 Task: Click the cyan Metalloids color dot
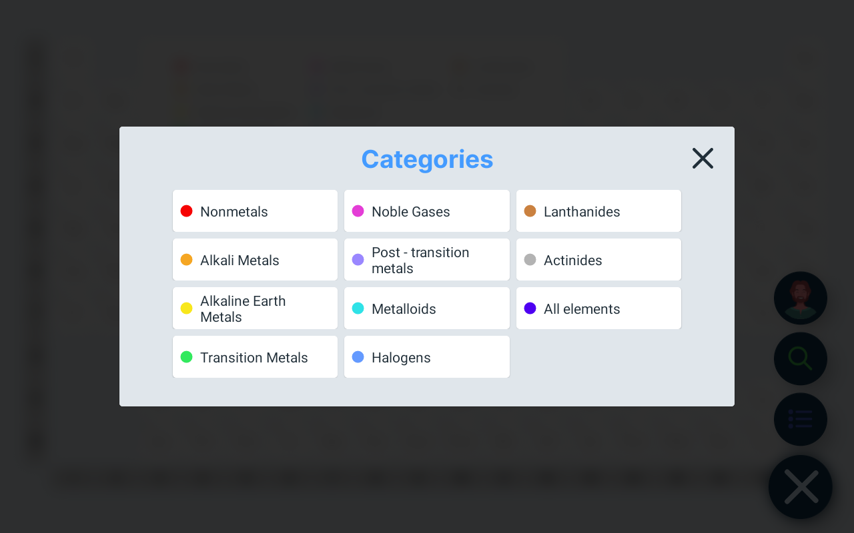pyautogui.click(x=358, y=308)
